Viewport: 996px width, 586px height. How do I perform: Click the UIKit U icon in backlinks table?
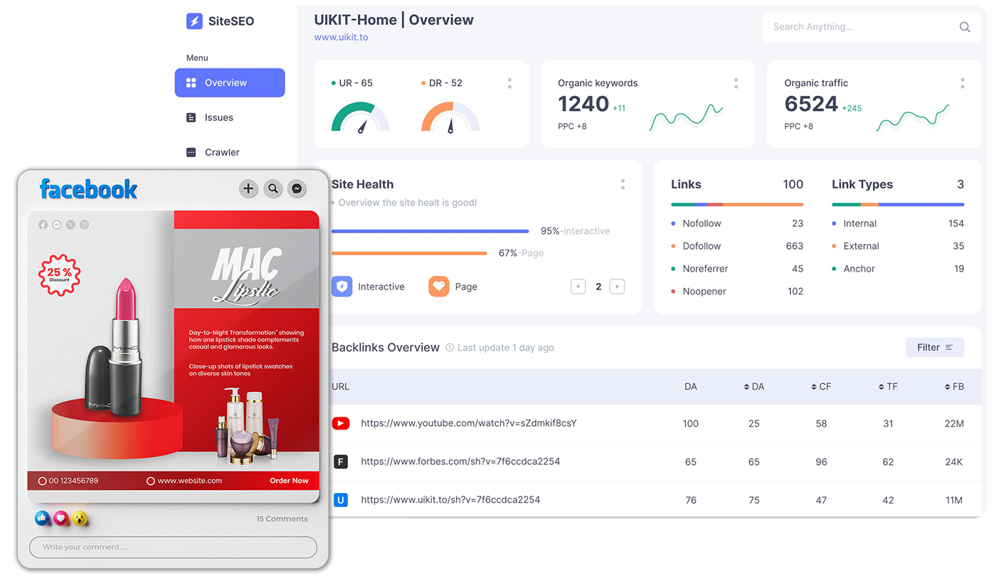click(x=341, y=500)
